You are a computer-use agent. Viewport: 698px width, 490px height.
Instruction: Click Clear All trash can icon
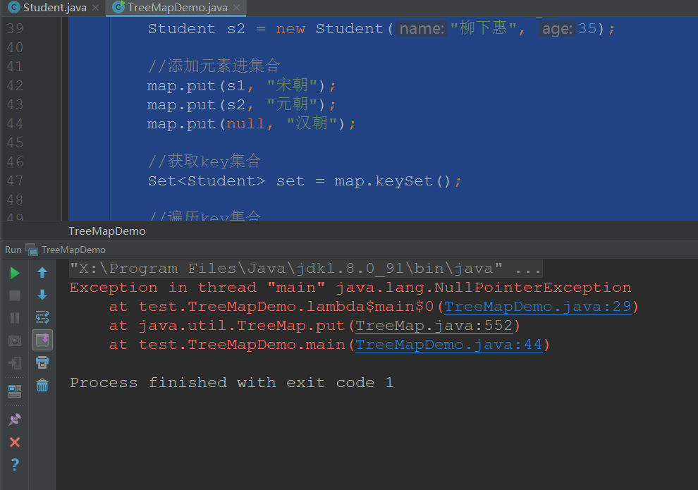click(42, 385)
